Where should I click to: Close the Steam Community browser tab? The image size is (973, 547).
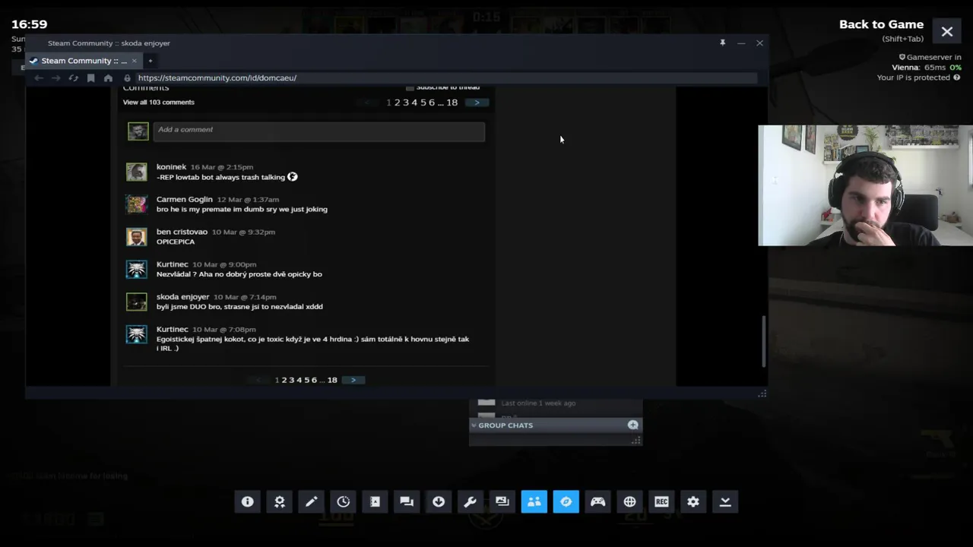click(134, 61)
